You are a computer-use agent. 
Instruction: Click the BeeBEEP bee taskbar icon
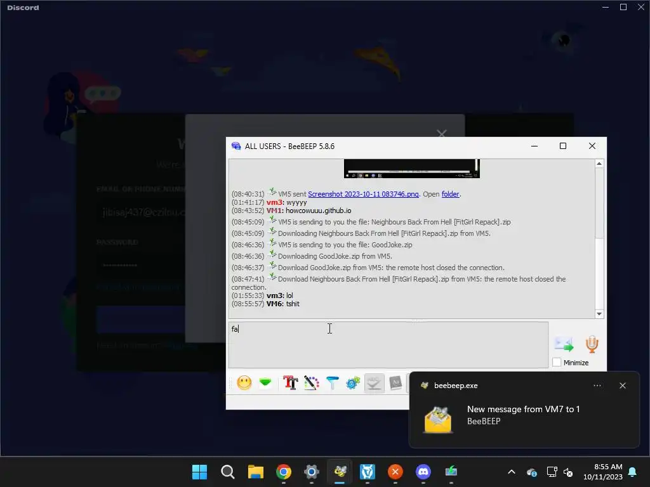click(340, 472)
